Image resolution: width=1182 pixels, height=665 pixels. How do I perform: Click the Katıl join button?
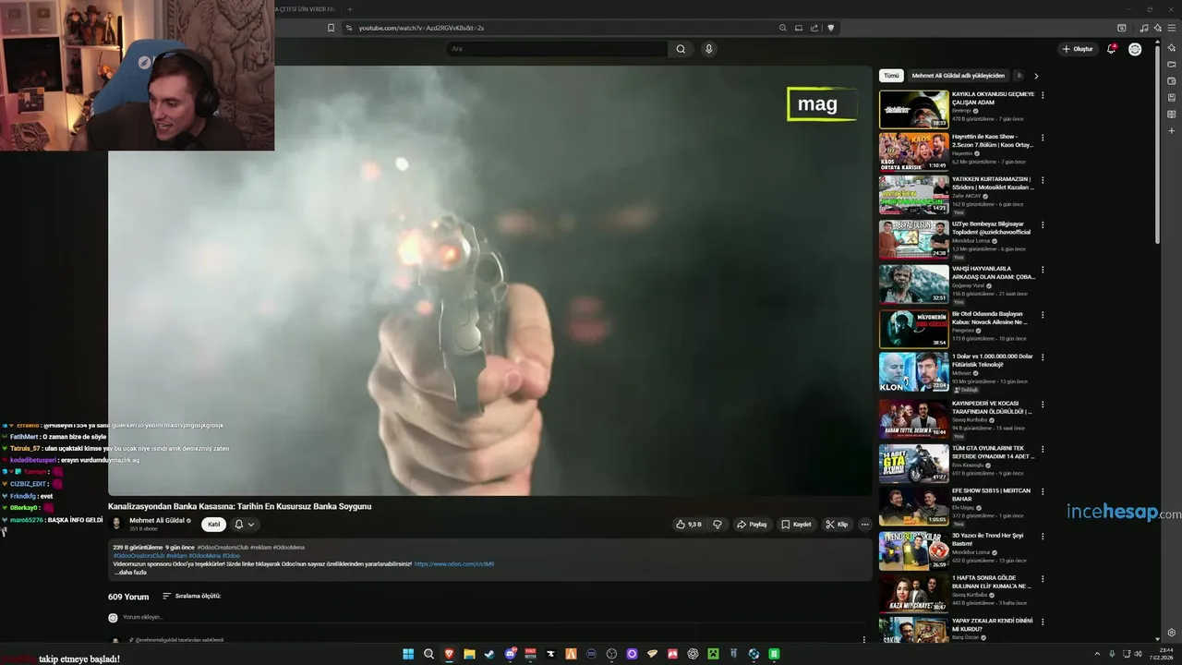214,524
